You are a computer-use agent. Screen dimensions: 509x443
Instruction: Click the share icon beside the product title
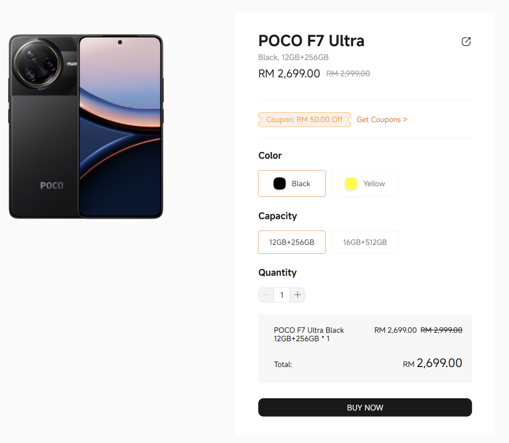[x=466, y=42]
